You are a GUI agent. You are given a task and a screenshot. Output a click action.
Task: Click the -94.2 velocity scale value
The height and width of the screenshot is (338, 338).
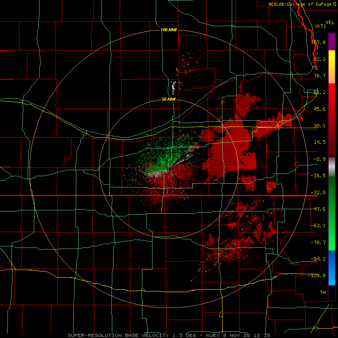(318, 259)
